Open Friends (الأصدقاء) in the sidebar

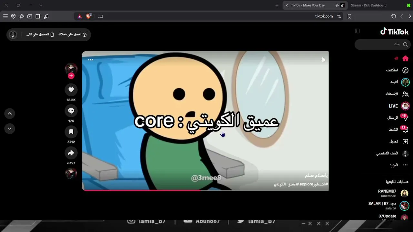[x=397, y=94]
